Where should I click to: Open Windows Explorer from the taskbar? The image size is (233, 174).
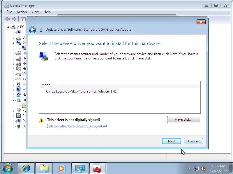[44, 168]
